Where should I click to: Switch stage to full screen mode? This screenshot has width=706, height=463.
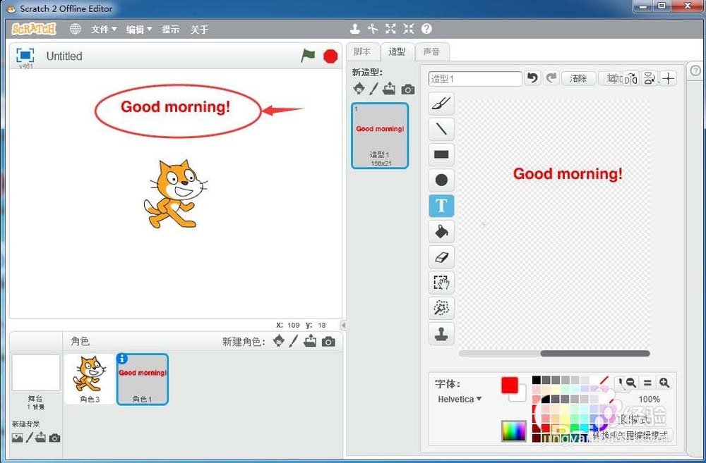[25, 55]
